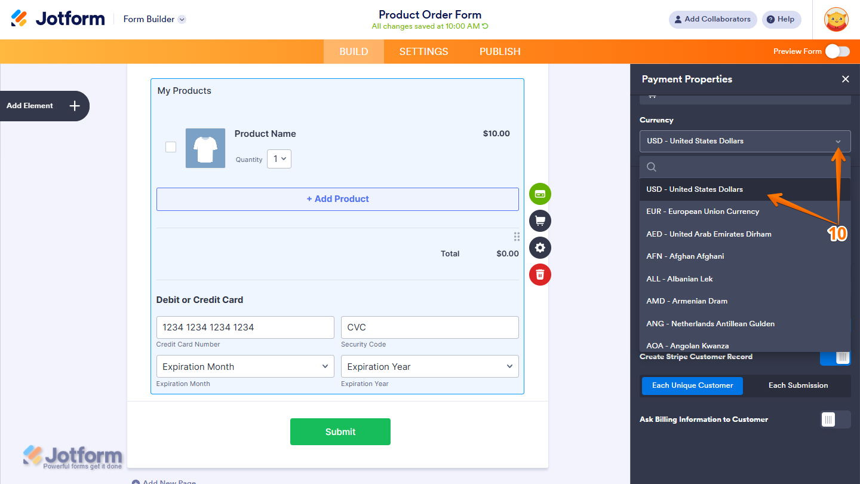Viewport: 860px width, 484px height.
Task: Click the CVC security code field
Action: pyautogui.click(x=430, y=327)
